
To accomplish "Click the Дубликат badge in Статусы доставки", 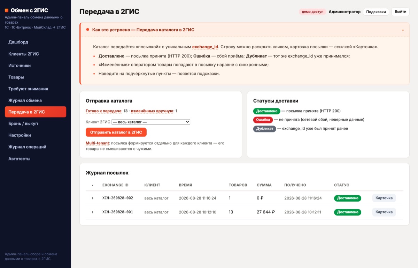I will (265, 129).
